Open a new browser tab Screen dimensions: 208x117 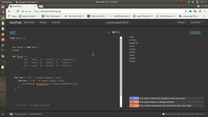[41, 6]
